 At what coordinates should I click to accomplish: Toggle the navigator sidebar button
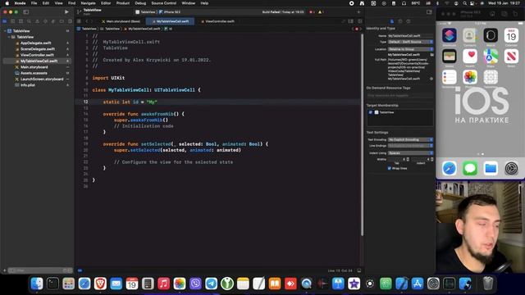click(25, 12)
